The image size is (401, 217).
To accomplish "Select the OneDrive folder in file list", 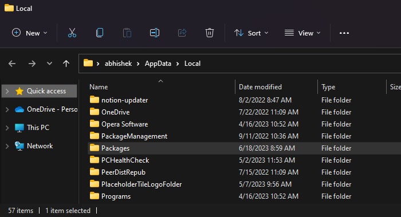I will pos(115,112).
